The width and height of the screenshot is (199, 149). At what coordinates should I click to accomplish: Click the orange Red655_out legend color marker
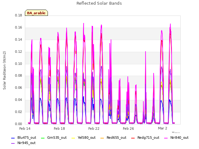click(102, 138)
